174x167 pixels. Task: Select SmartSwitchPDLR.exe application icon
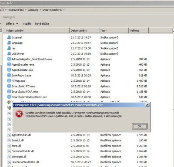tap(9, 92)
